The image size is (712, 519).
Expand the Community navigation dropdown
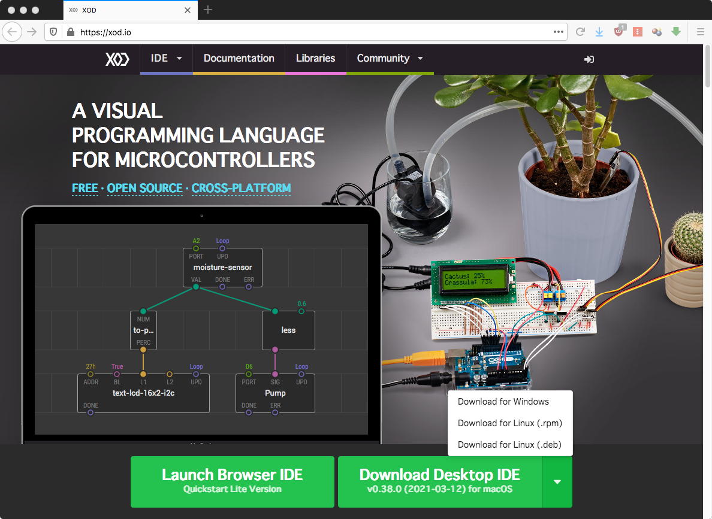point(390,59)
